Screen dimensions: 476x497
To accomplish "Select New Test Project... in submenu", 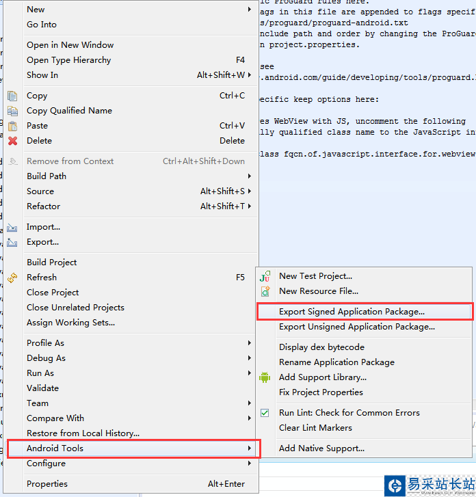I will coord(364,276).
